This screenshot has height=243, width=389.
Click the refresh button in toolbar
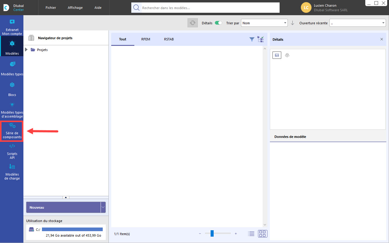coord(193,23)
